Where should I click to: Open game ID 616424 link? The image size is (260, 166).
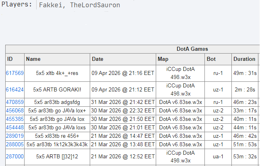pos(15,89)
